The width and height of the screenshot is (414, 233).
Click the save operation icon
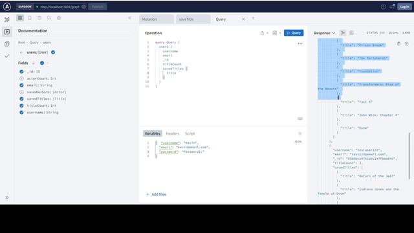tap(274, 33)
